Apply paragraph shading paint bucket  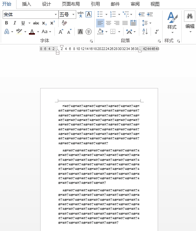tap(100, 32)
